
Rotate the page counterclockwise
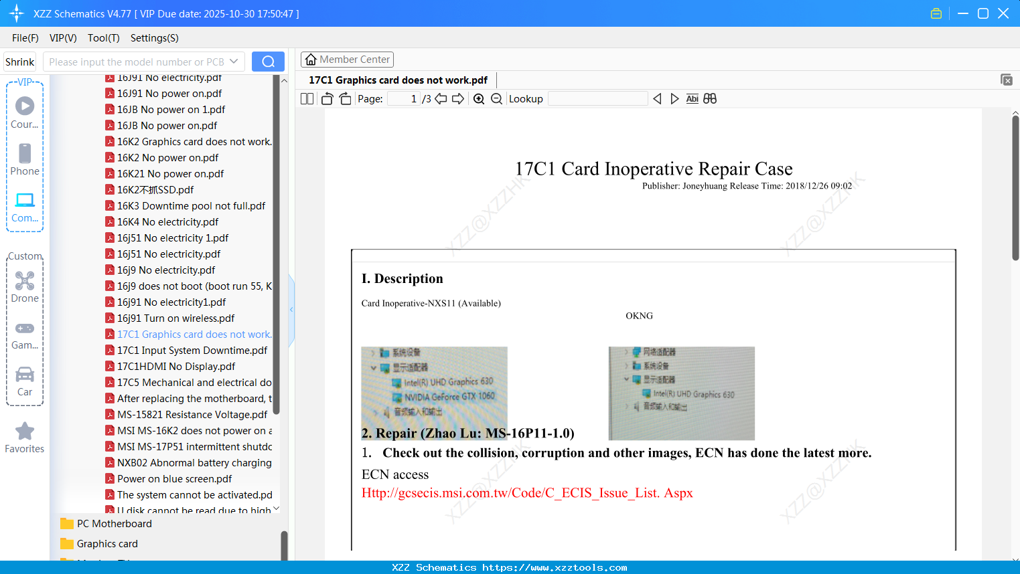tap(327, 99)
